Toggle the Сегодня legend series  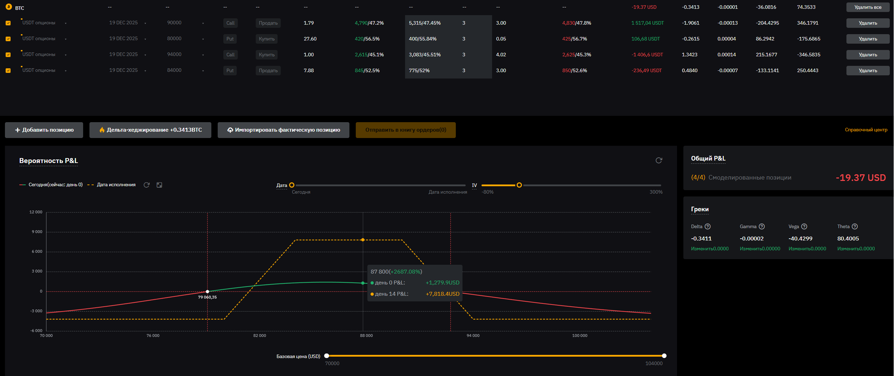pyautogui.click(x=51, y=185)
